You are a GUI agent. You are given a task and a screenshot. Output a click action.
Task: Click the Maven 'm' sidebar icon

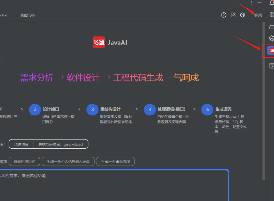[272, 27]
